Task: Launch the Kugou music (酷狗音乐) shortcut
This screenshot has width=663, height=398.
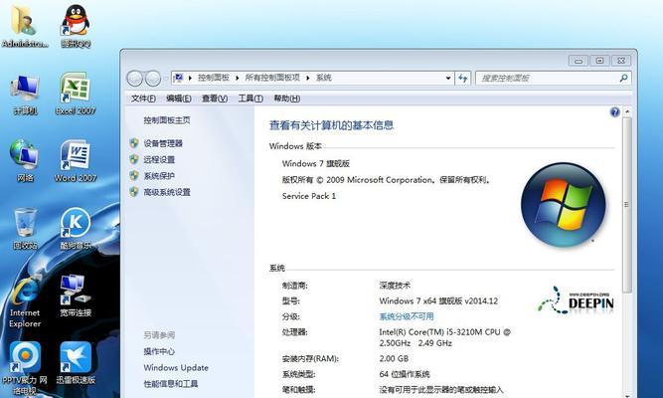Action: tap(76, 229)
